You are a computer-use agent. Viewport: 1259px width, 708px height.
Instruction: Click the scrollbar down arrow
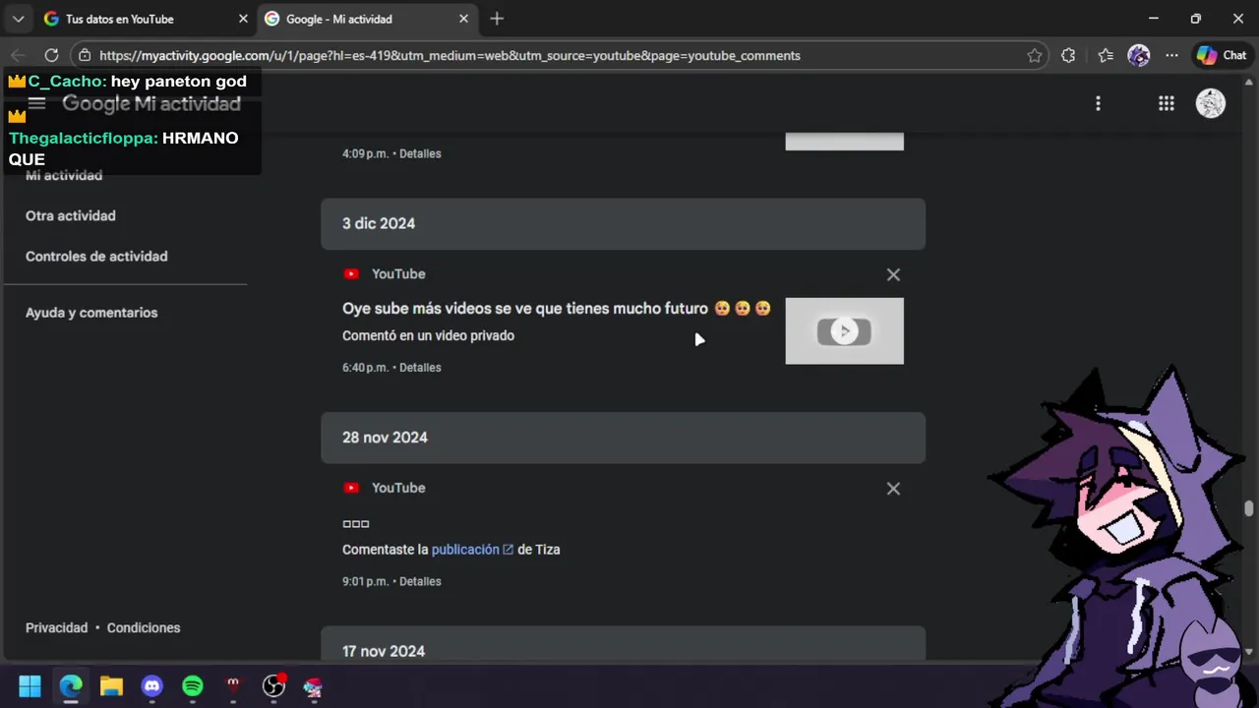click(1249, 651)
